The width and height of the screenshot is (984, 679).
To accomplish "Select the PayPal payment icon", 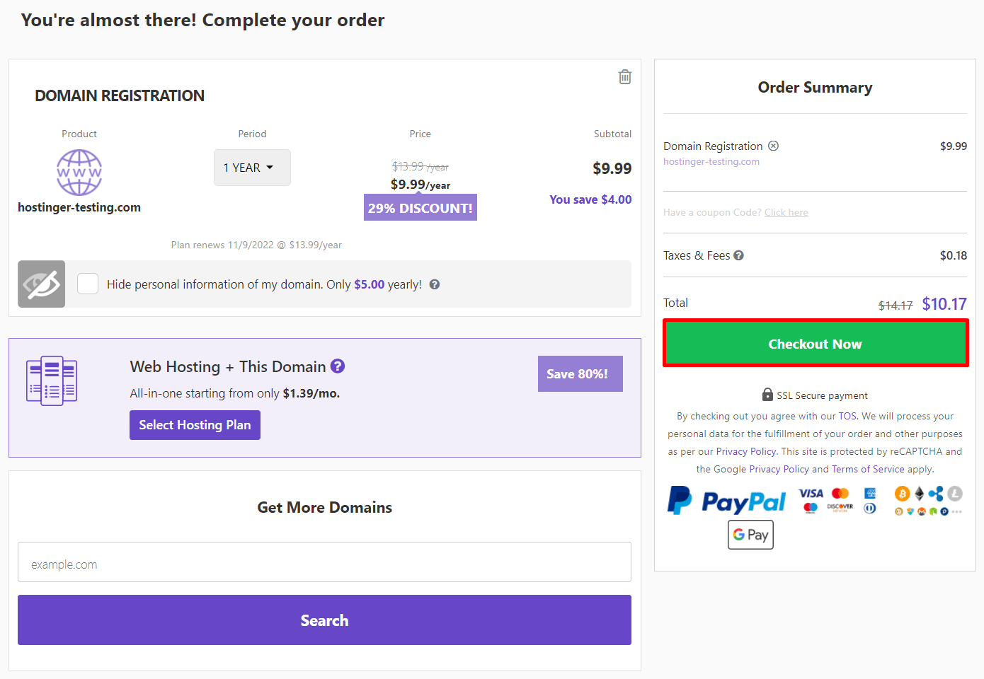I will (726, 501).
